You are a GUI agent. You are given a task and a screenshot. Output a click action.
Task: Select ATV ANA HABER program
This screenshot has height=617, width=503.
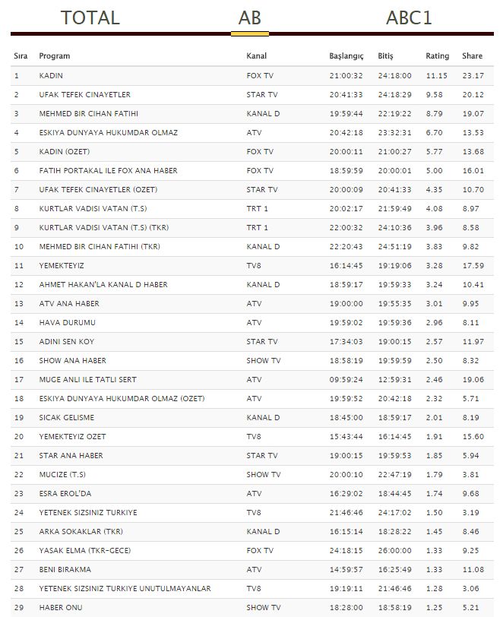coord(69,304)
